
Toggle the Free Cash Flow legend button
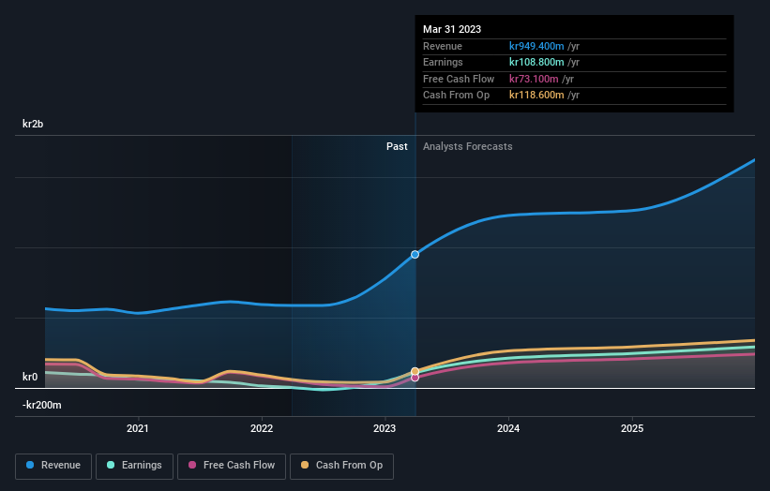232,466
